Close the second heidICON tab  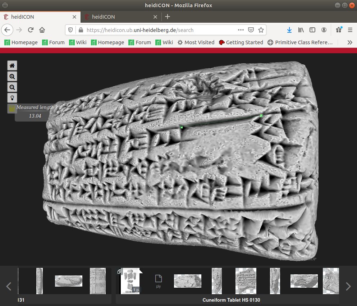click(x=155, y=17)
